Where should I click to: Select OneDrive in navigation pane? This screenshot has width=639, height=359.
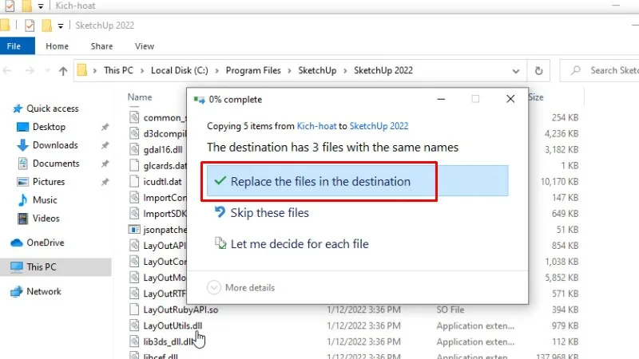point(45,243)
